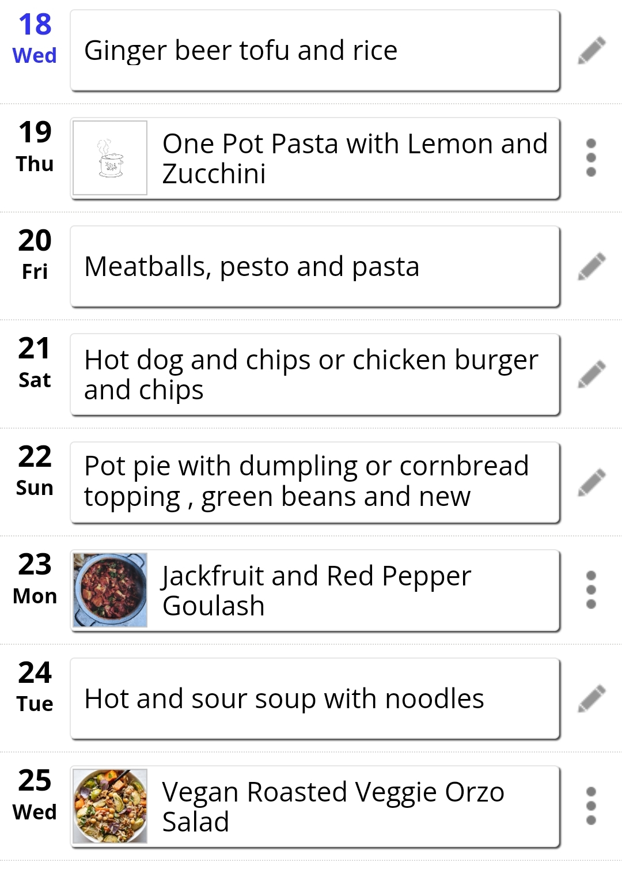The image size is (622, 873).
Task: Select Meatballs, pesto and pasta meal card
Action: [x=315, y=266]
